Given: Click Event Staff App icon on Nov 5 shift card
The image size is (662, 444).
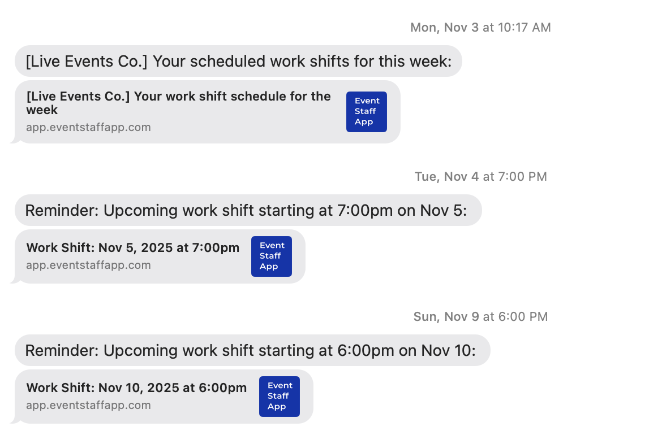Looking at the screenshot, I should 271,256.
